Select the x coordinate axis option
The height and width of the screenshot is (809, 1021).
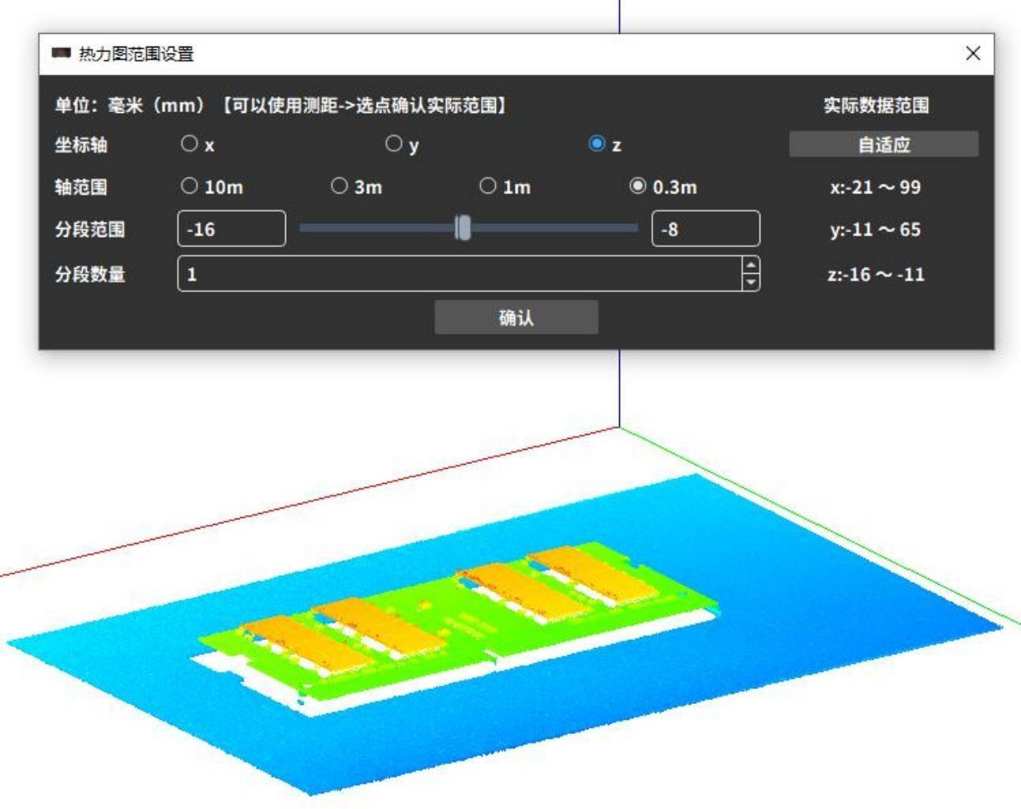190,144
